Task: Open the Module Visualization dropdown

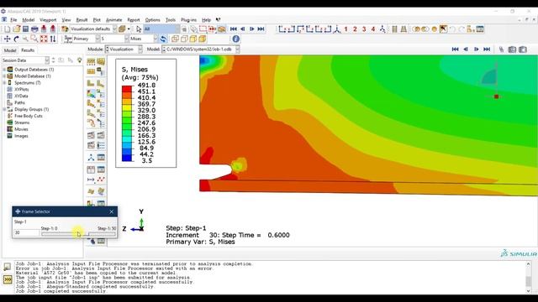Action: 124,49
